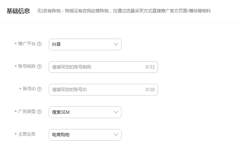Click the 基础信息 section heading
Image resolution: width=242 pixels, height=152 pixels.
click(18, 11)
